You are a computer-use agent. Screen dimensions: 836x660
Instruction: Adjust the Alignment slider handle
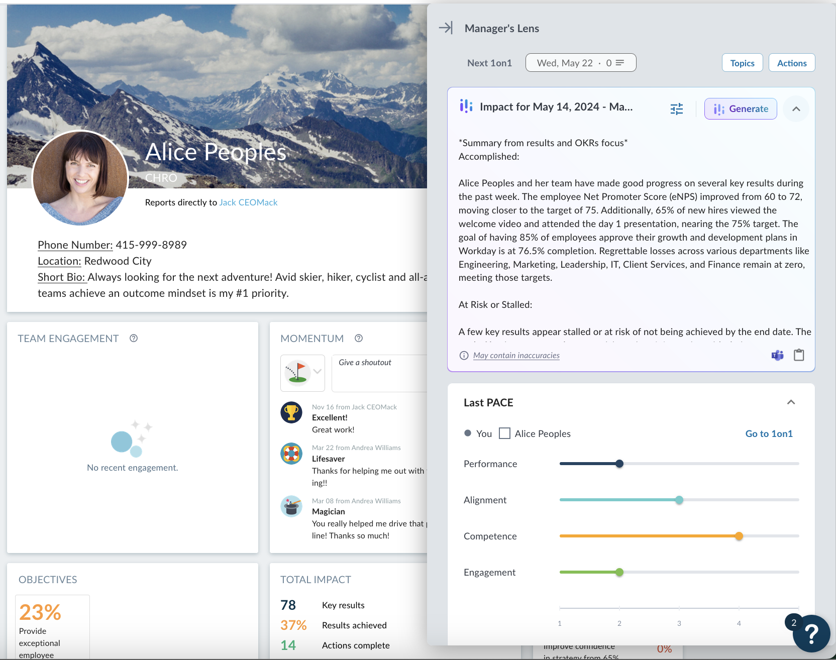[679, 500]
